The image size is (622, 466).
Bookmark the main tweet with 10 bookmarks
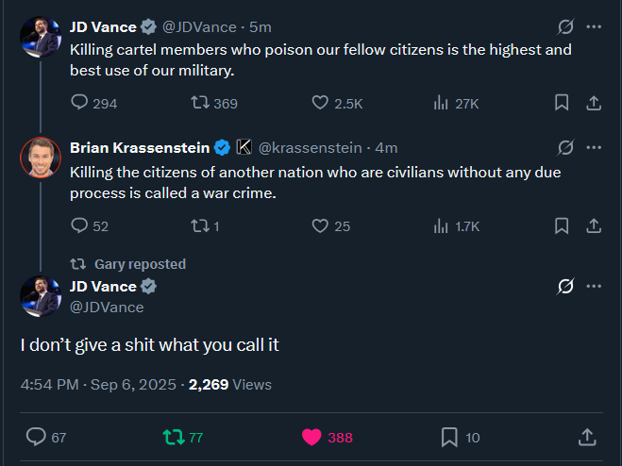pyautogui.click(x=450, y=437)
